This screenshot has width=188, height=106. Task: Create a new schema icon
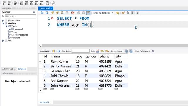(21, 3)
